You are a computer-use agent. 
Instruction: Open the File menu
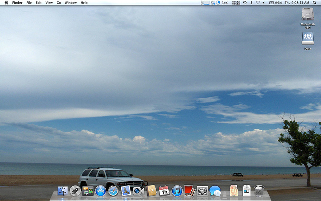[29, 3]
